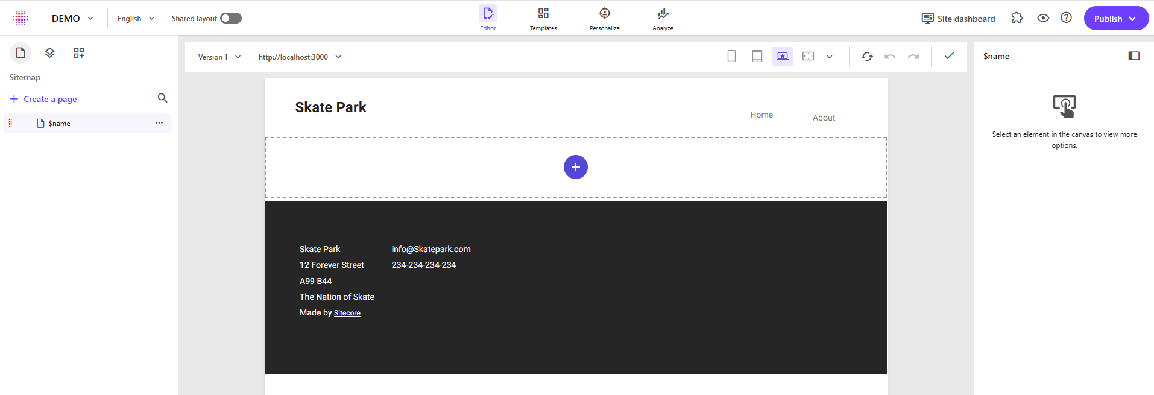
Task: Toggle the Shared layout switch
Action: (230, 18)
